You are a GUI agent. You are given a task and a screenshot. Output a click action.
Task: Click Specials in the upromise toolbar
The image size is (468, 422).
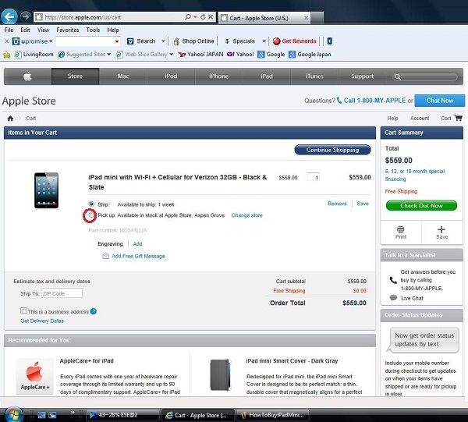[x=240, y=41]
